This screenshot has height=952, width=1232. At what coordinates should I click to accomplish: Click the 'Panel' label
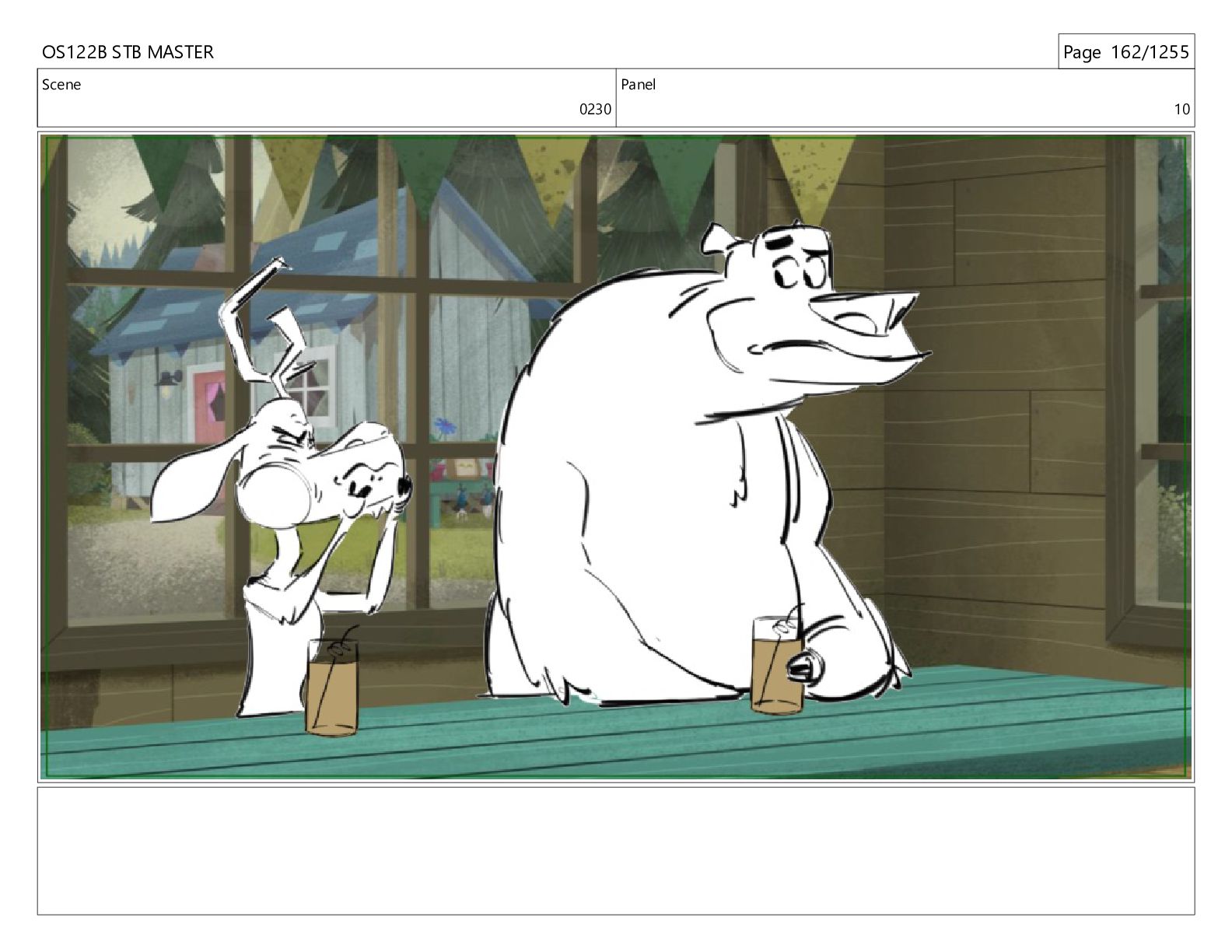coord(639,85)
